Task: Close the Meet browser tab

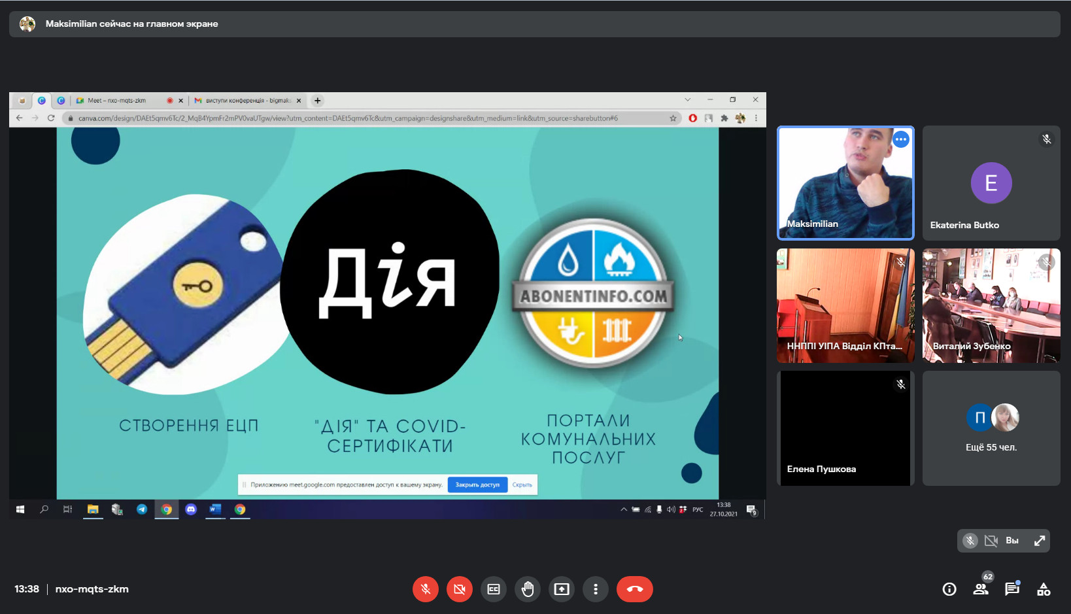Action: click(x=181, y=101)
